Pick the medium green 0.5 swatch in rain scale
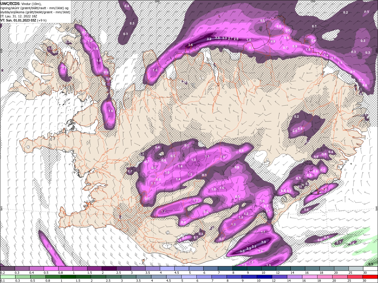The image size is (378, 283). click(38, 277)
